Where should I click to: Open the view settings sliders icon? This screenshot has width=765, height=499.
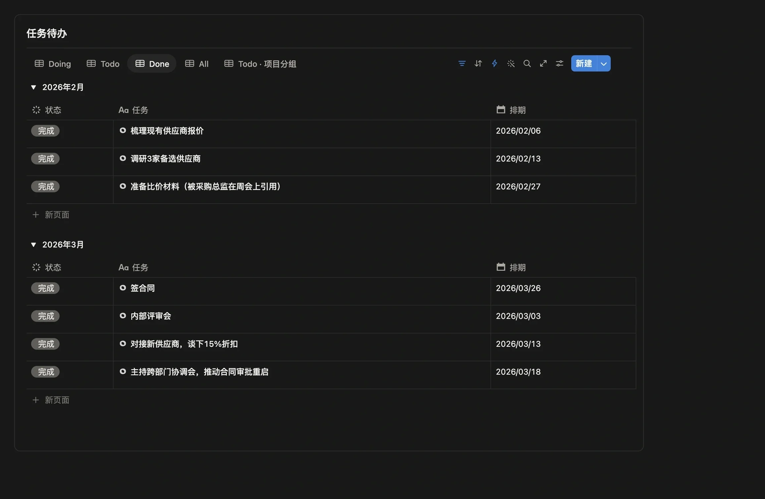[x=559, y=64]
